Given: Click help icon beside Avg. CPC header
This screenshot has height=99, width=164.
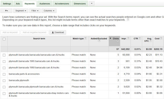Looking at the screenshot, I should (150, 41).
